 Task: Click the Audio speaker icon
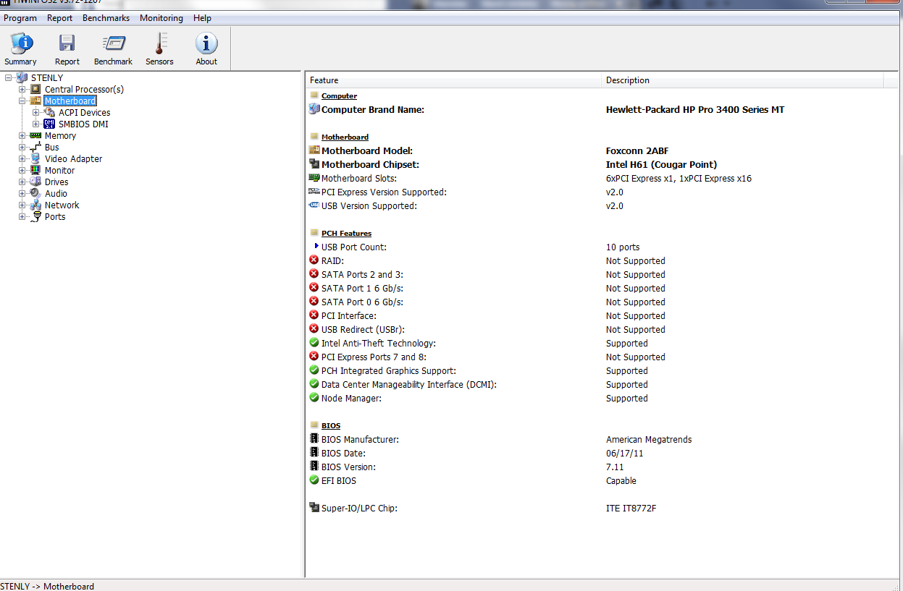(x=35, y=193)
